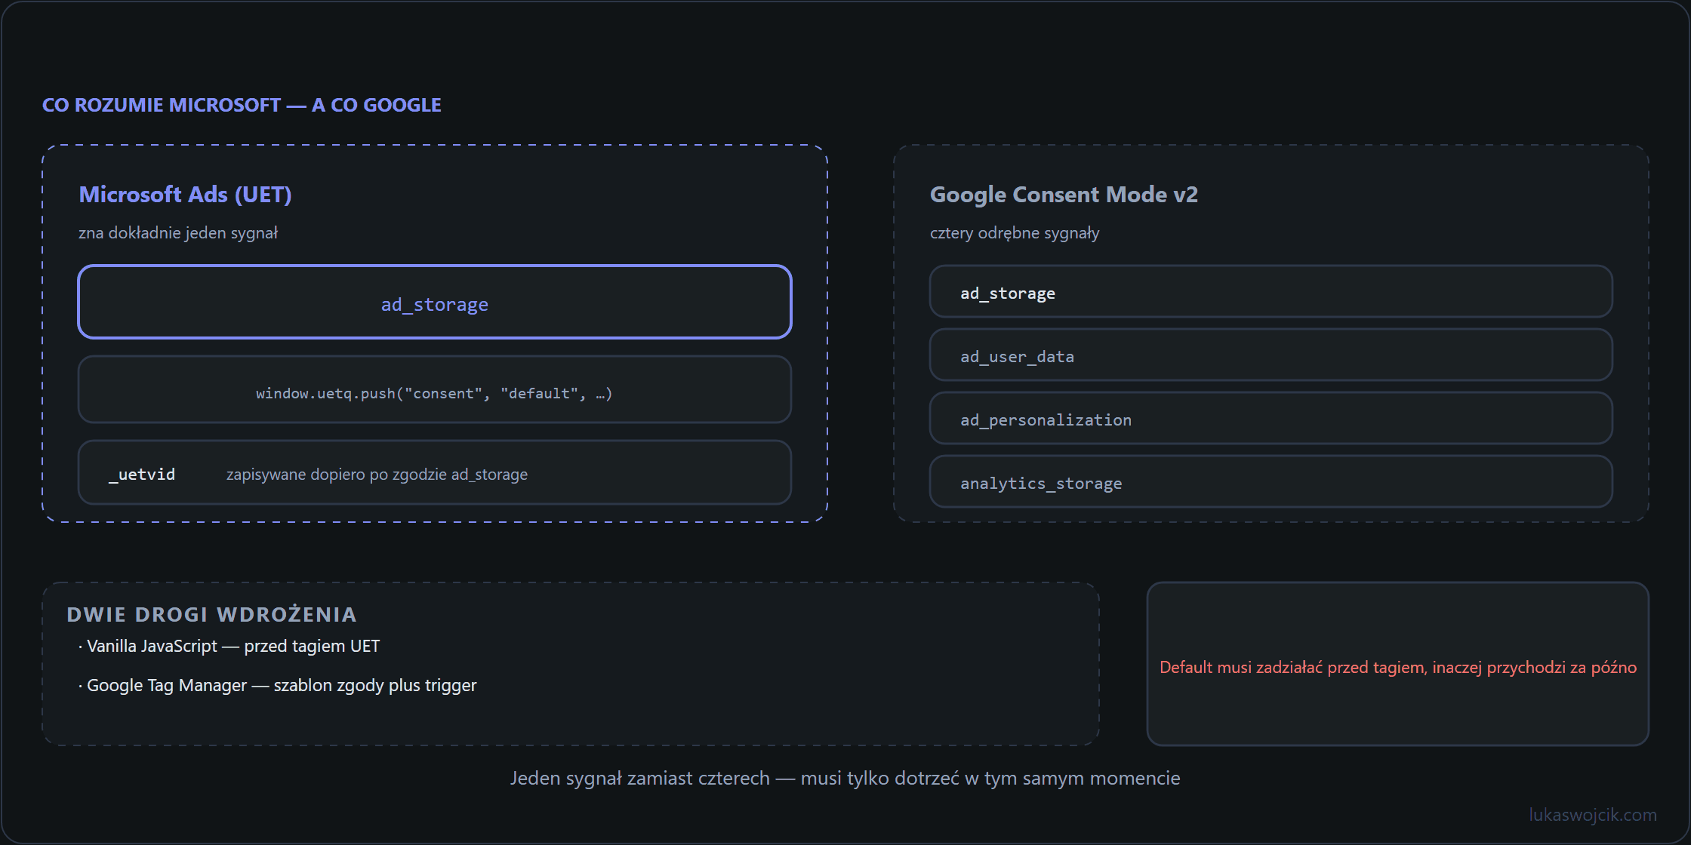Click the ad_personalization signal row

click(x=1271, y=418)
